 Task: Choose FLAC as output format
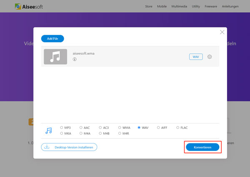click(x=178, y=128)
